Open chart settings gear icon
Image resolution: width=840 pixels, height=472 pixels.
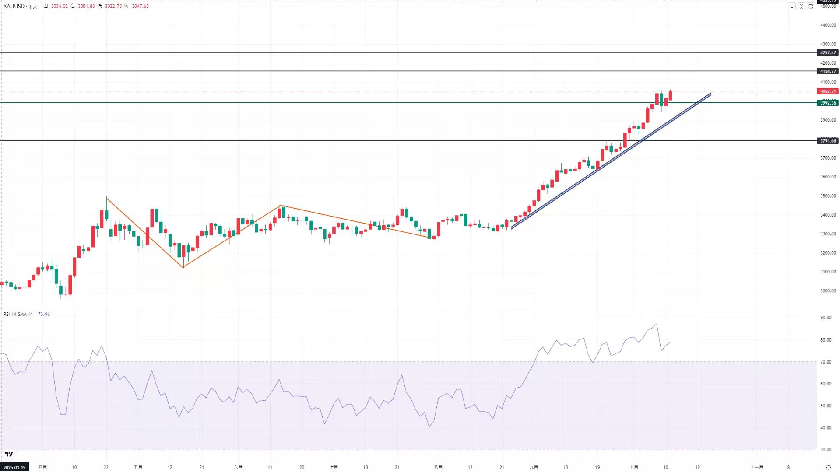click(828, 467)
